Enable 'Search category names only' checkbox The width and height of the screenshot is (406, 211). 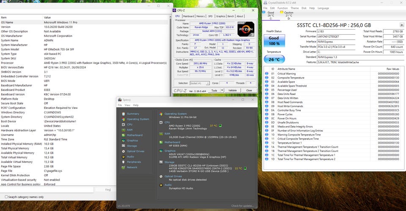[6, 197]
